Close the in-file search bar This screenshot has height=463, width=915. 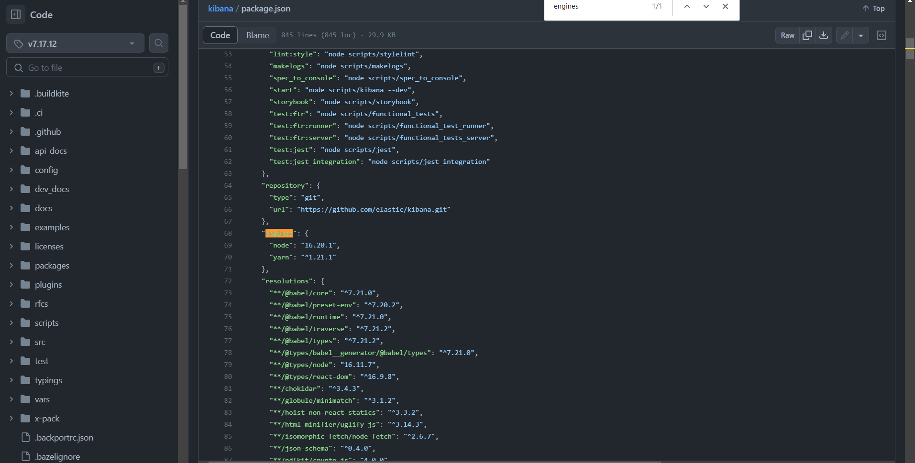click(725, 6)
